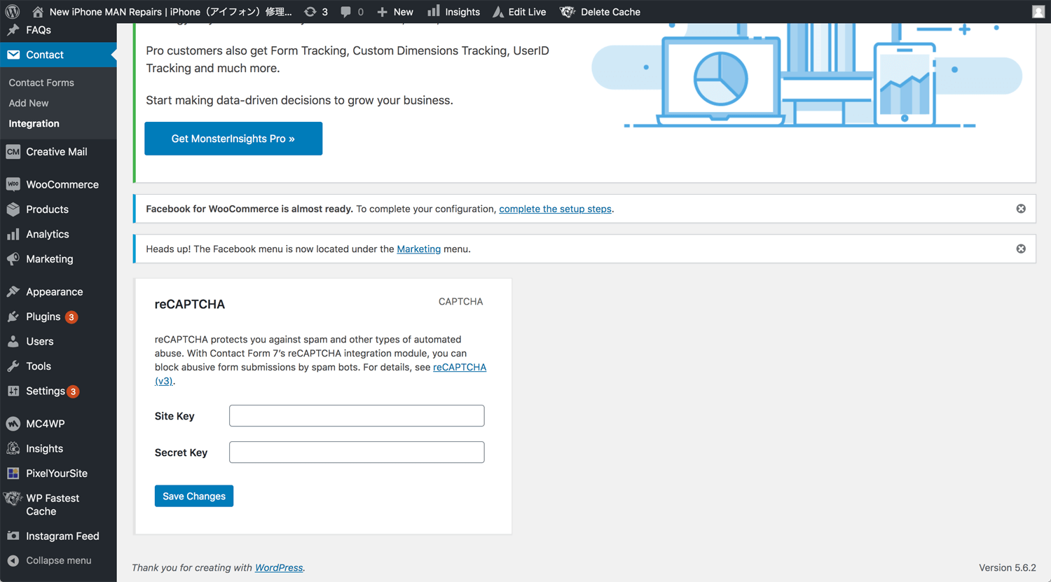1051x582 pixels.
Task: Open the WordPress link in footer
Action: click(279, 567)
